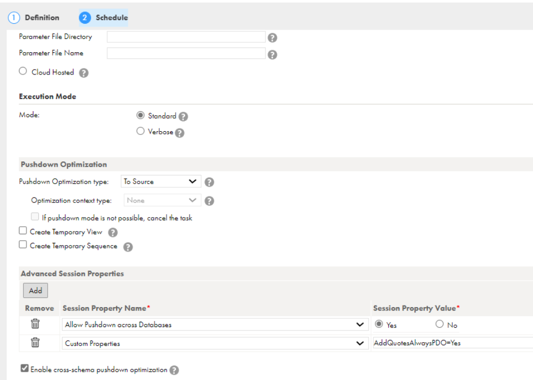Enable the Create Temporary View checkbox

(x=23, y=230)
